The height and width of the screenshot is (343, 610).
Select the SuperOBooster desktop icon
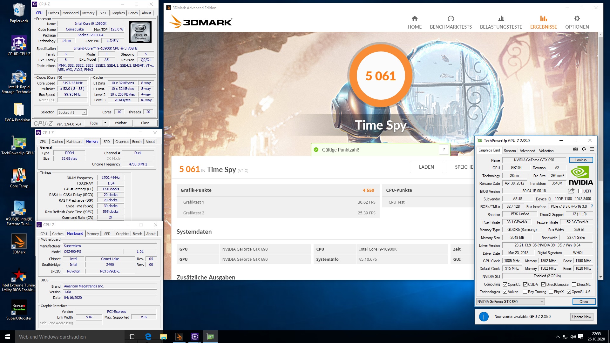pyautogui.click(x=19, y=310)
